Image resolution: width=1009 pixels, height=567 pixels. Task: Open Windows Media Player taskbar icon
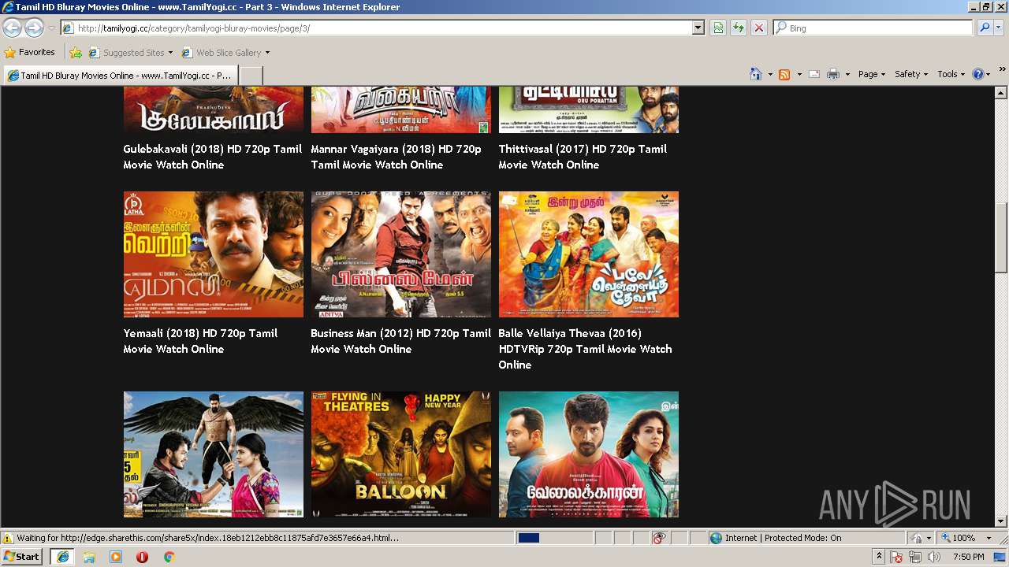point(116,557)
